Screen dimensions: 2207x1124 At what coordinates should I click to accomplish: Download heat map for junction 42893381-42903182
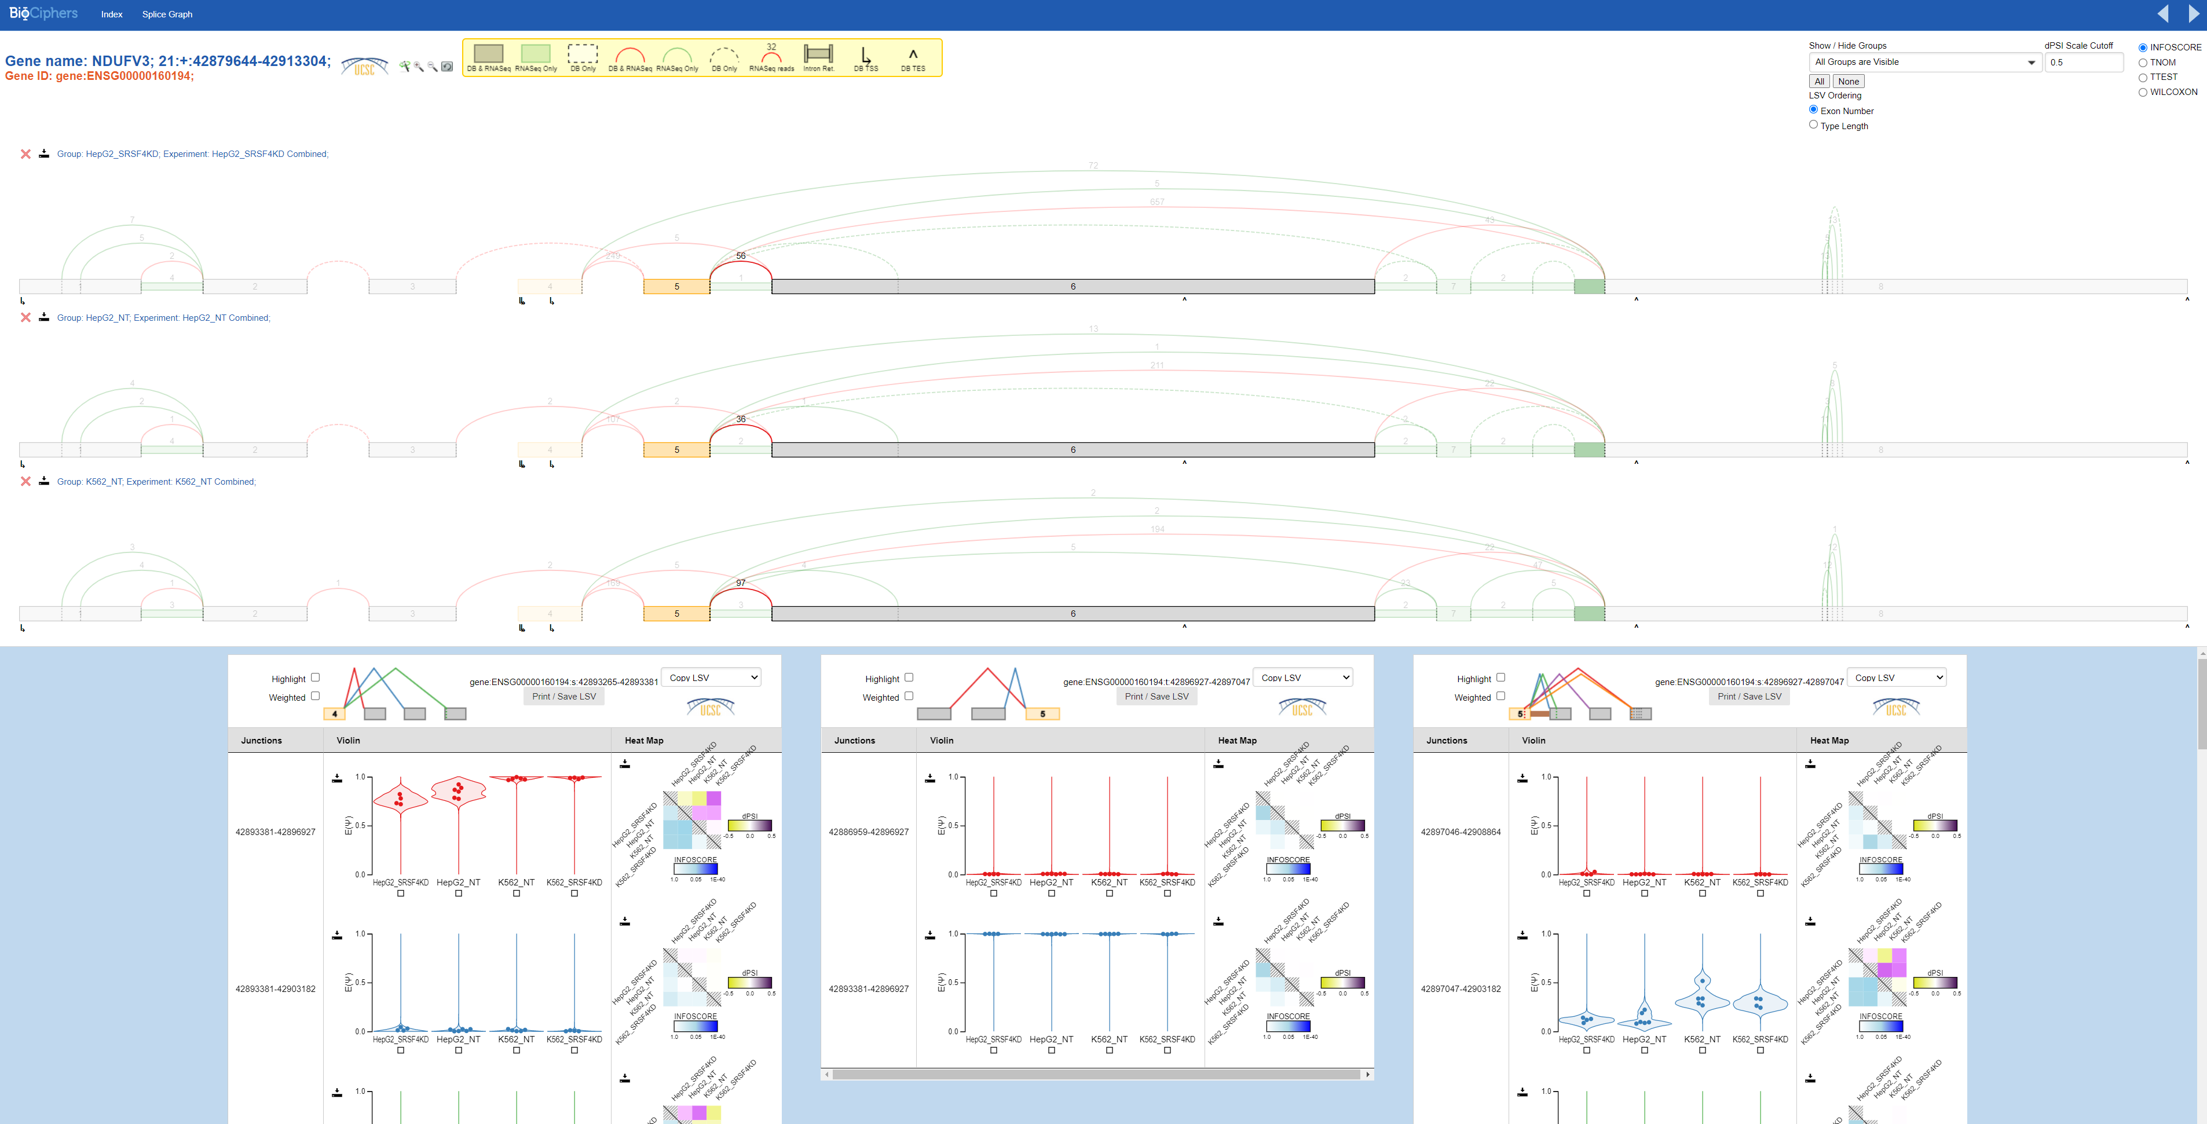(625, 921)
